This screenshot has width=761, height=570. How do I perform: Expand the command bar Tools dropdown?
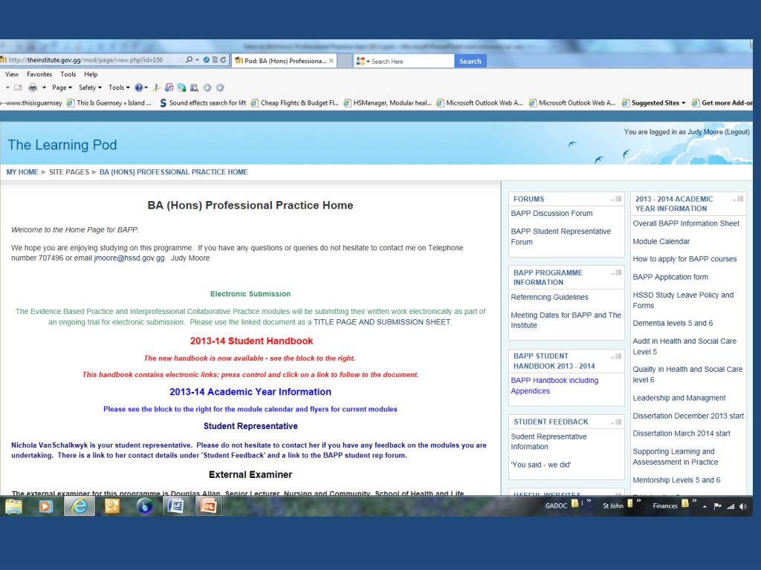pyautogui.click(x=119, y=88)
